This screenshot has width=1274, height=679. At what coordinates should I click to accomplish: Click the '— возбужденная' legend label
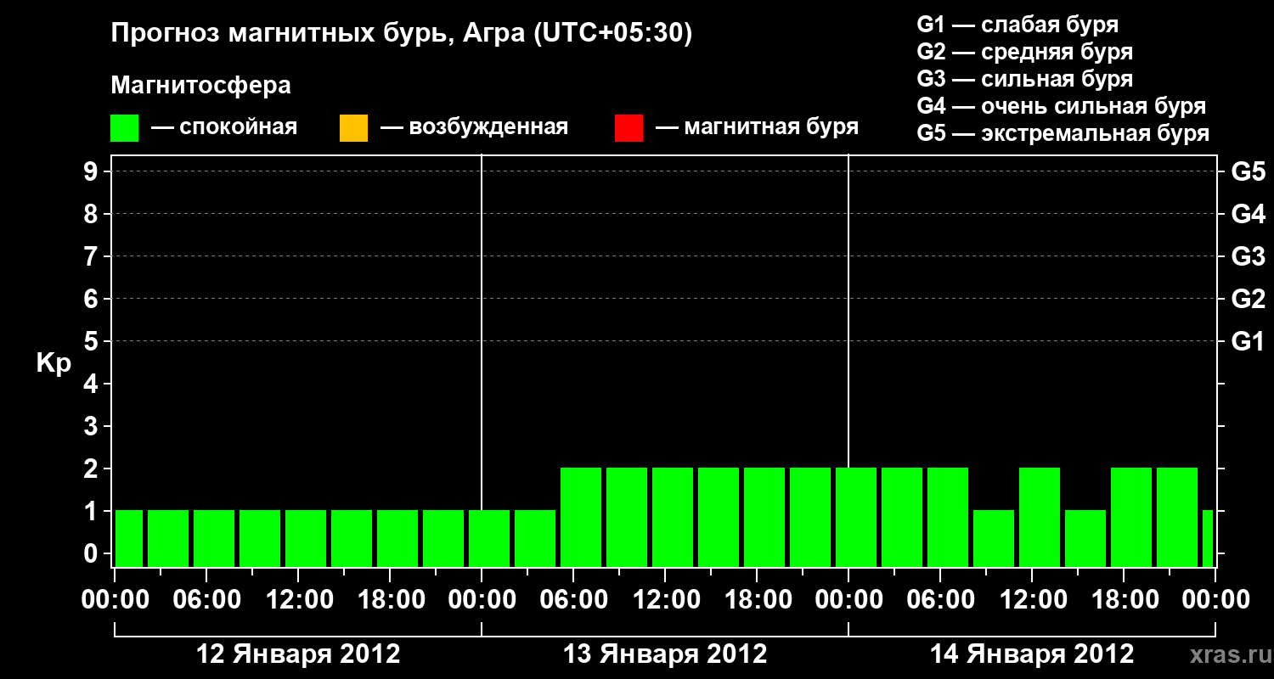(474, 127)
